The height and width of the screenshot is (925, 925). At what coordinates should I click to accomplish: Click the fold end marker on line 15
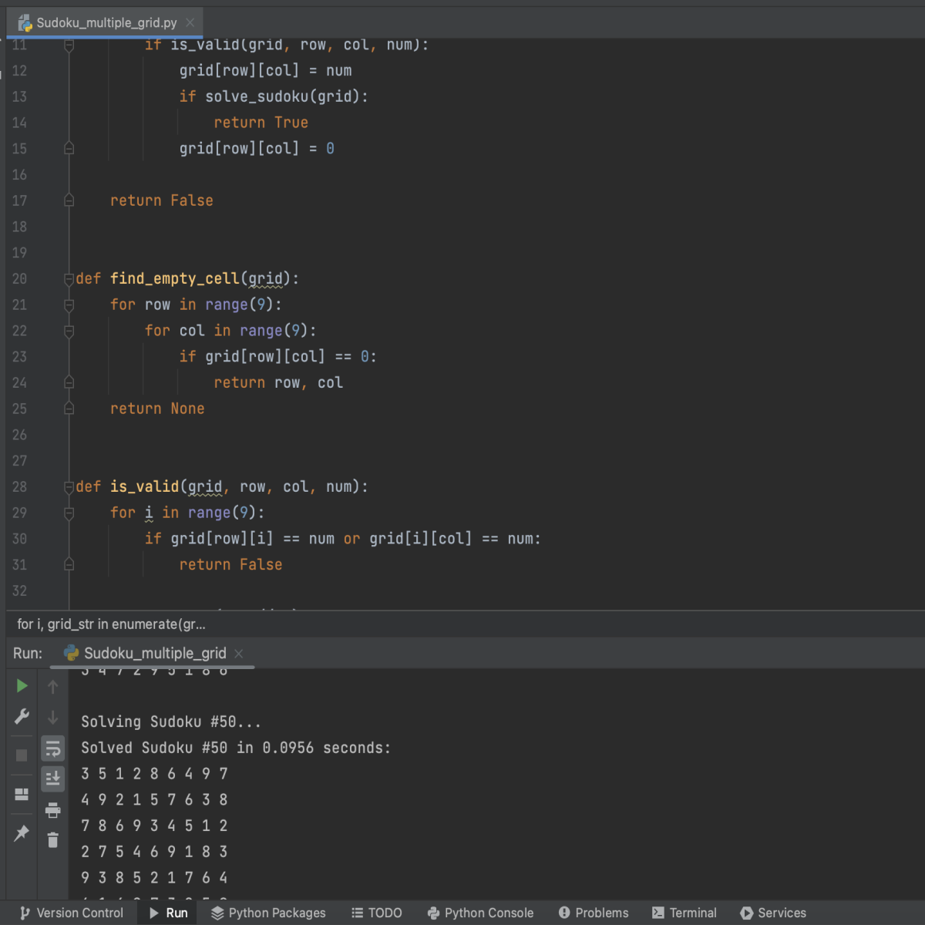point(69,149)
